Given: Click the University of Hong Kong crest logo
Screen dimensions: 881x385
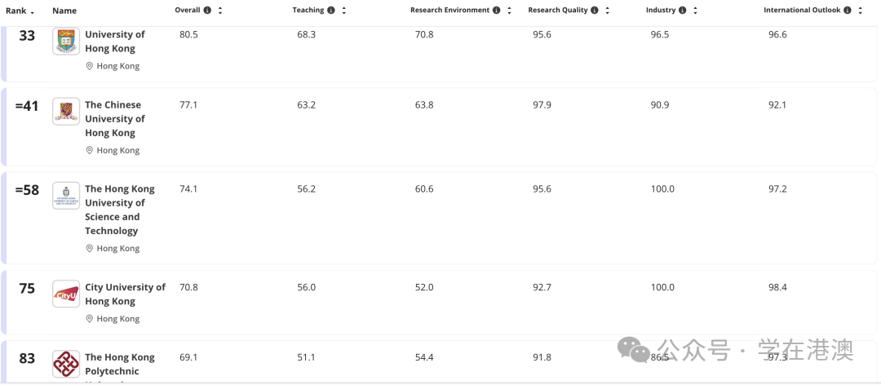Looking at the screenshot, I should (66, 41).
